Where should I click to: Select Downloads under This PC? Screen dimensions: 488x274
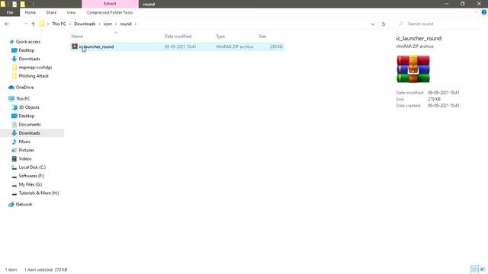pyautogui.click(x=29, y=133)
